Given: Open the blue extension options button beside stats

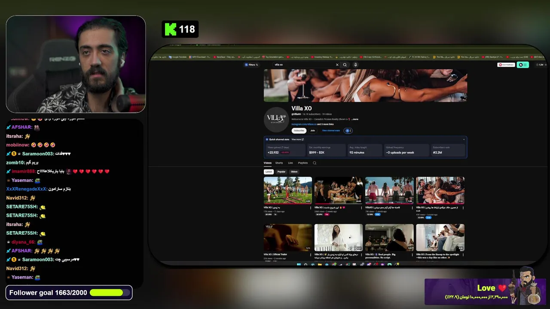Looking at the screenshot, I should point(348,130).
